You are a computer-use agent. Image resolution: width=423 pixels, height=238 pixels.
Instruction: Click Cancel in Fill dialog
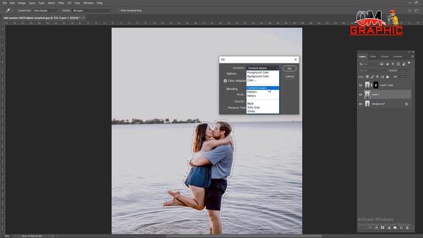289,77
